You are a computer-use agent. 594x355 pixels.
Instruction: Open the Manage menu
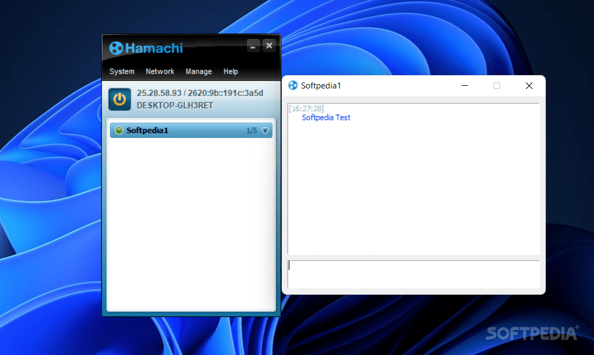(198, 71)
